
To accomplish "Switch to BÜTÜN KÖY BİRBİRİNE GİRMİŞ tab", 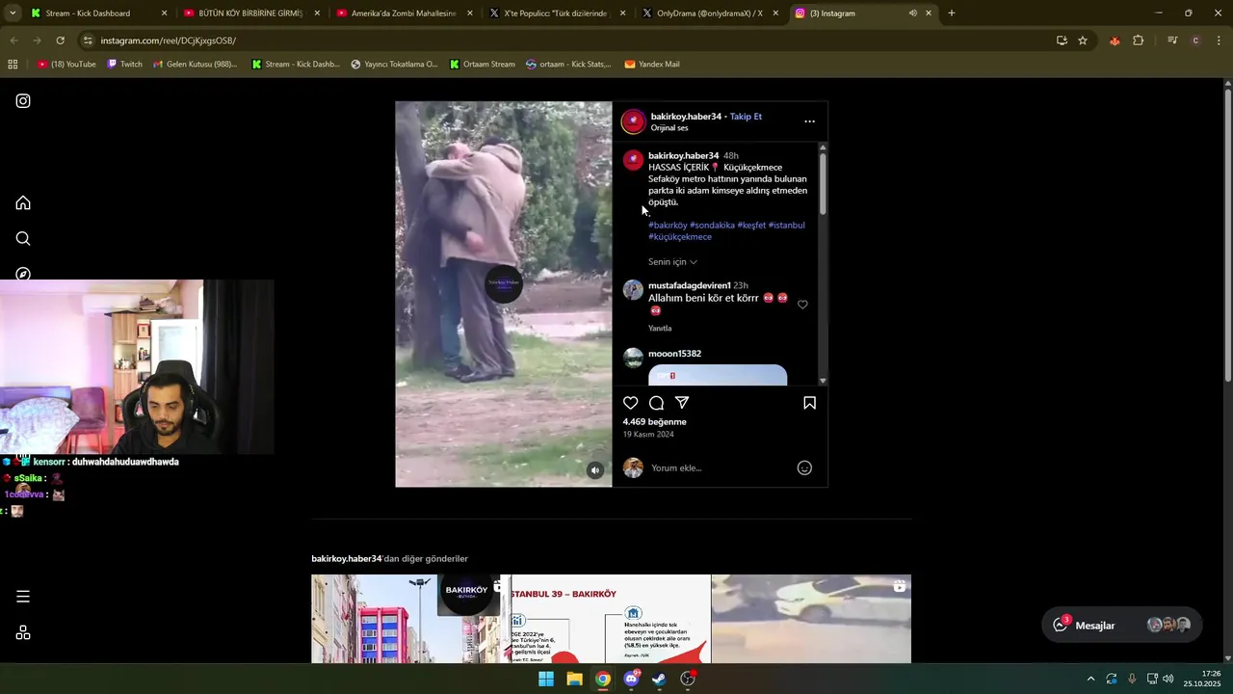I will pos(251,13).
